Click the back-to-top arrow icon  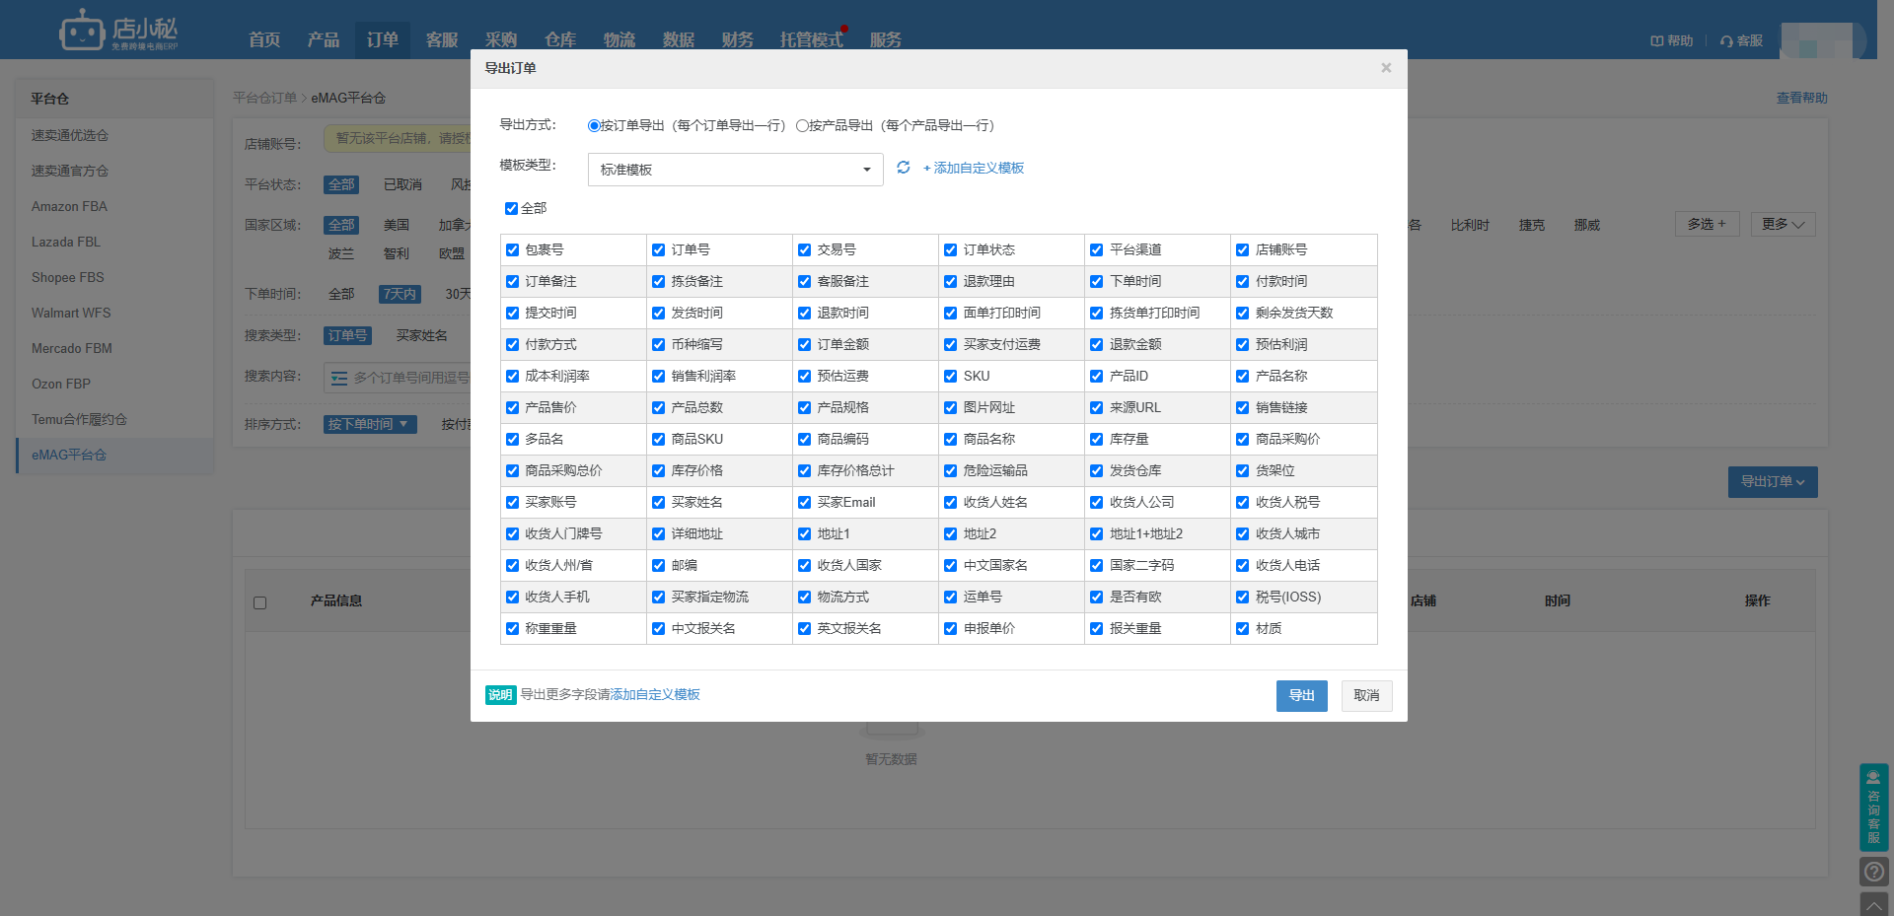(x=1874, y=904)
